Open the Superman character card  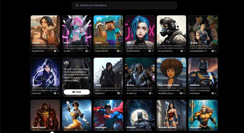pos(108,116)
